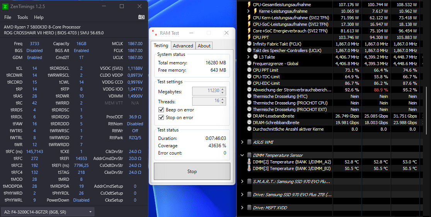The height and width of the screenshot is (217, 431).
Task: Click thermometer icon for DIMM[2] Temperature
Action: point(249,162)
